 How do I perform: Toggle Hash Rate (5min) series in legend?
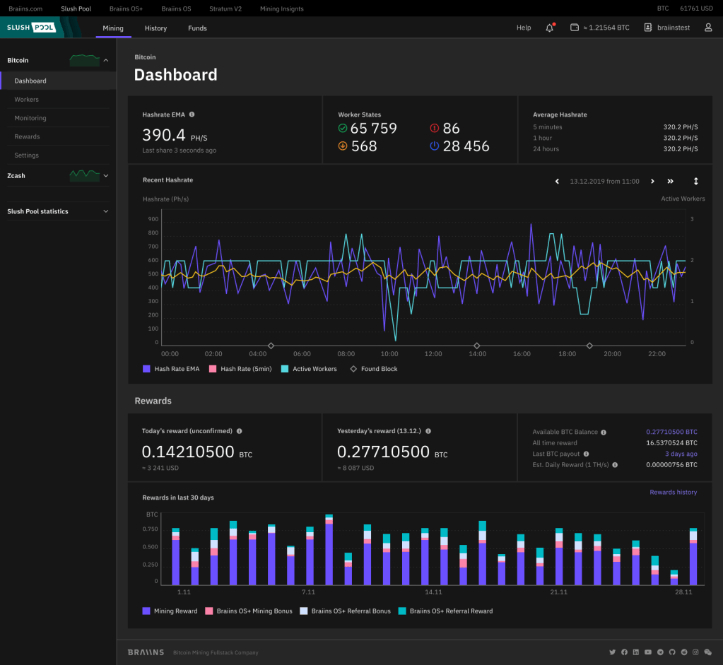click(x=240, y=369)
